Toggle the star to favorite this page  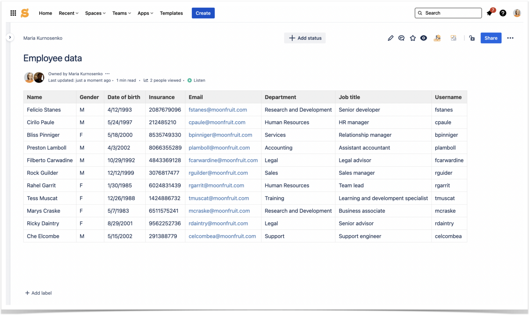point(413,38)
